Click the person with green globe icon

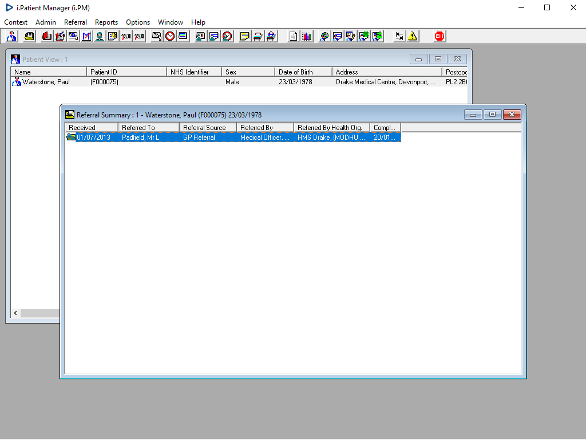[363, 36]
